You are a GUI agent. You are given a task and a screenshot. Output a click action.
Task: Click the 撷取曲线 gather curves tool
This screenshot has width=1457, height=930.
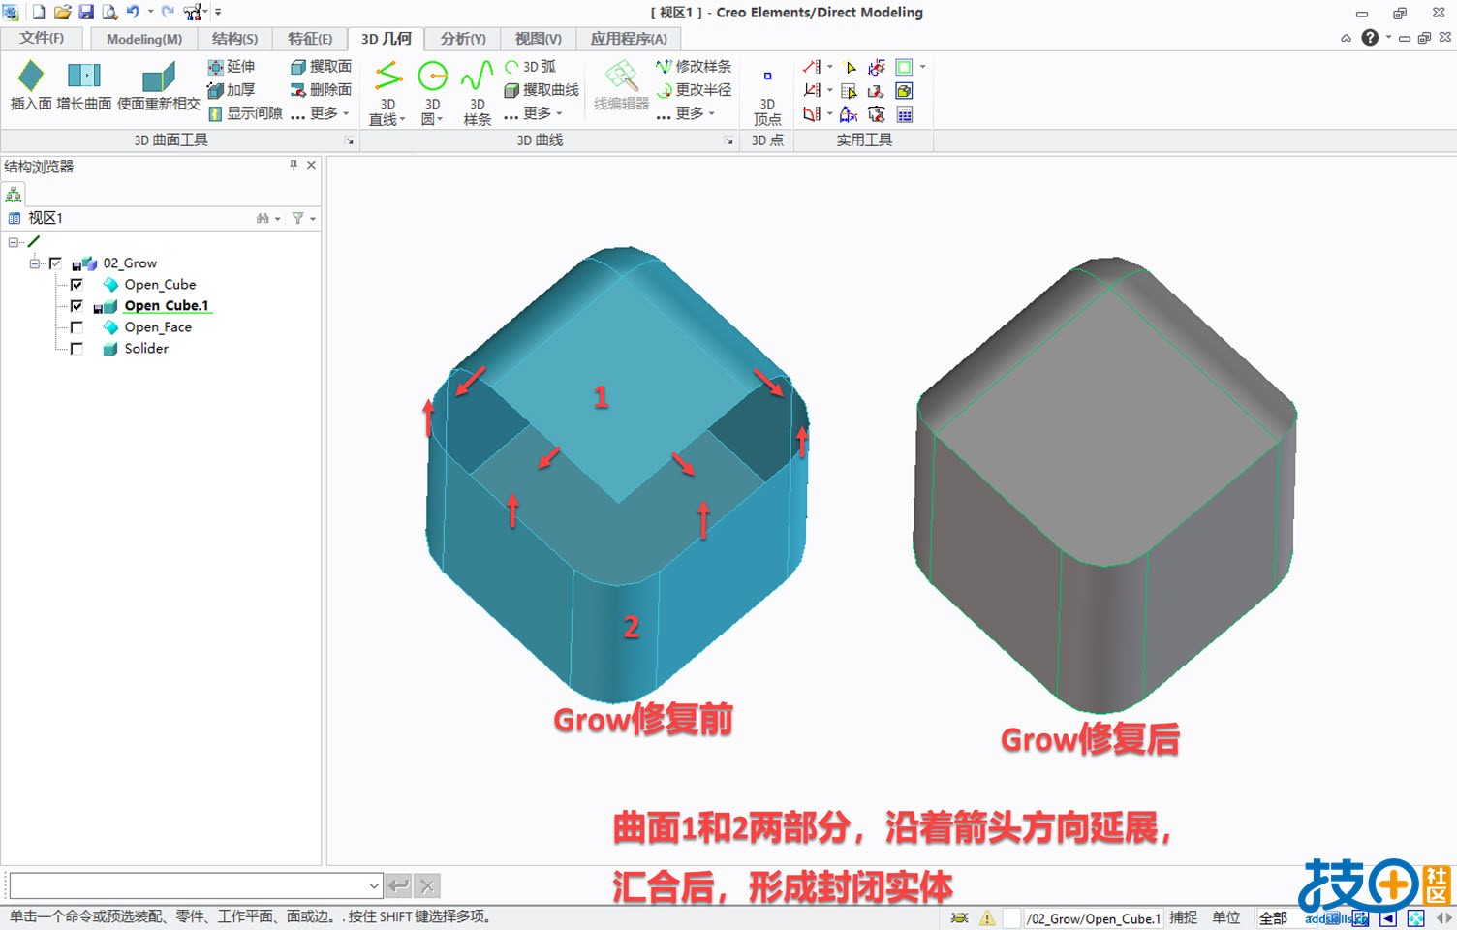click(542, 90)
